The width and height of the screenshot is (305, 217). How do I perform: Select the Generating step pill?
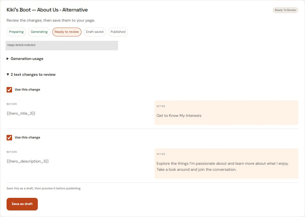(39, 32)
